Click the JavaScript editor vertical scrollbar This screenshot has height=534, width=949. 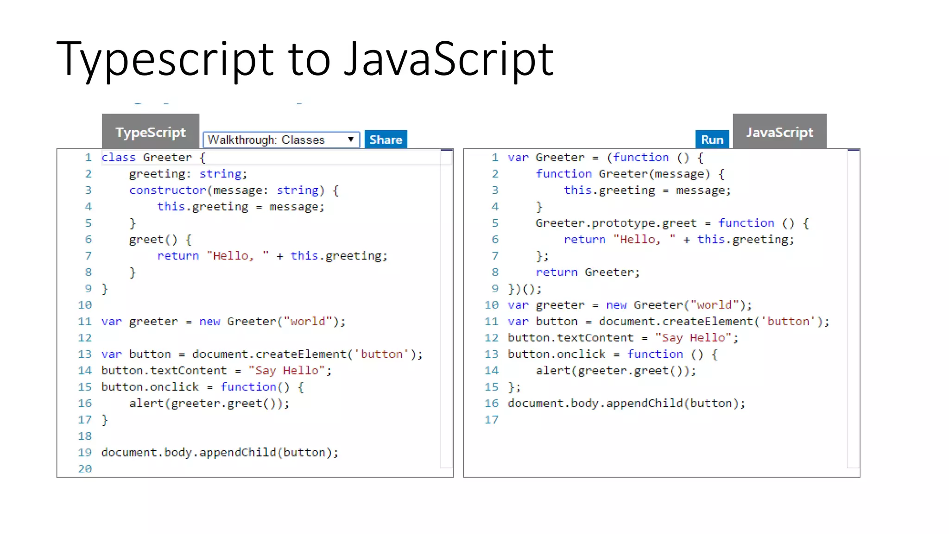(x=854, y=308)
